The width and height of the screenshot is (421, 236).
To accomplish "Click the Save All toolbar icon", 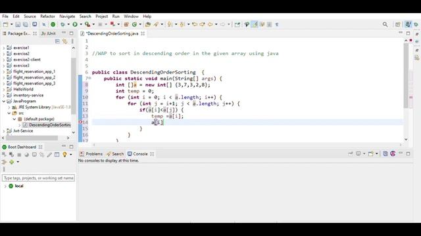I will tap(26, 24).
